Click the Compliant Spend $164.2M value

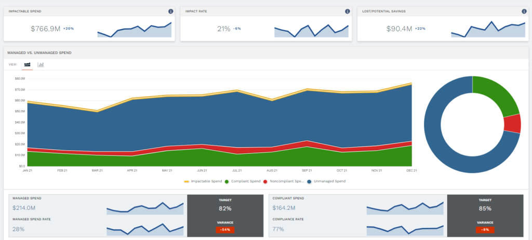(x=284, y=208)
